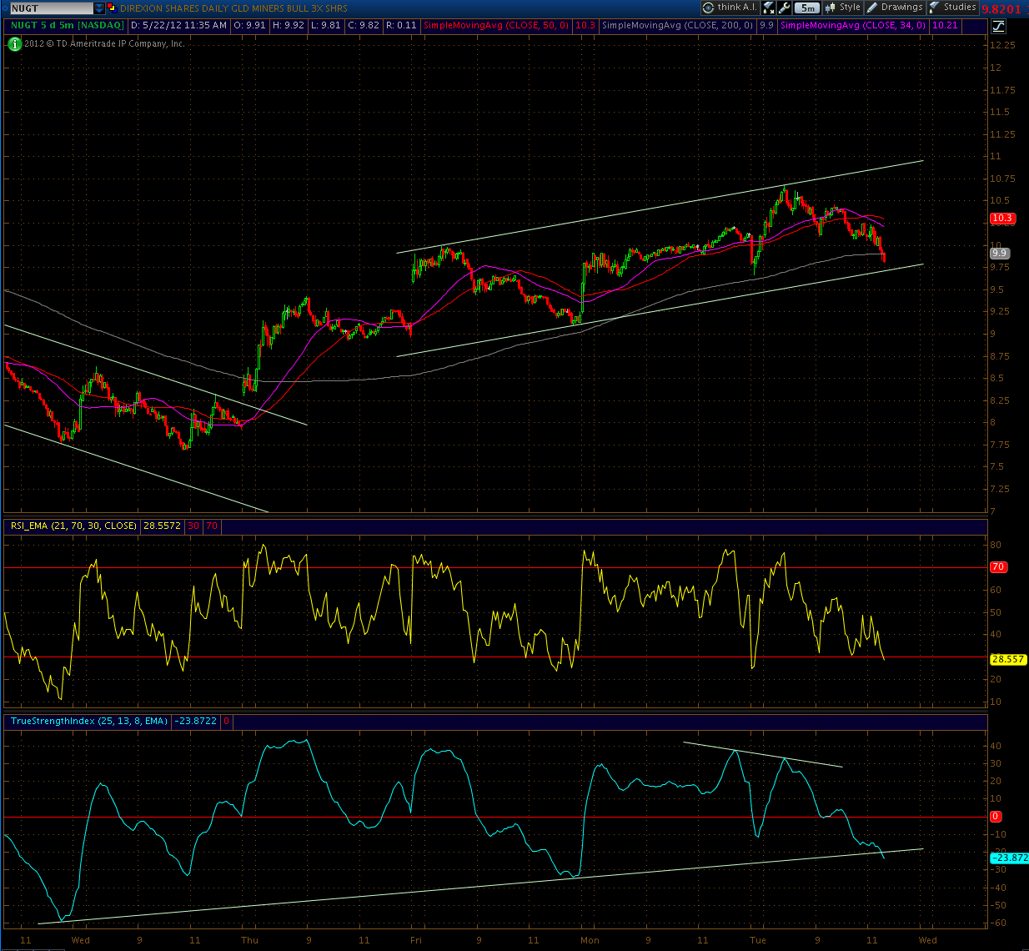Image resolution: width=1029 pixels, height=951 pixels.
Task: Click the 10.21 moving average value in header
Action: coord(945,25)
